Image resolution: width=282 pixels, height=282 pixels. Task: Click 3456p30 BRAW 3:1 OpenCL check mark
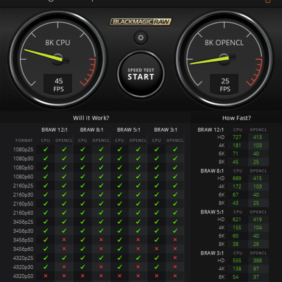[175, 230]
